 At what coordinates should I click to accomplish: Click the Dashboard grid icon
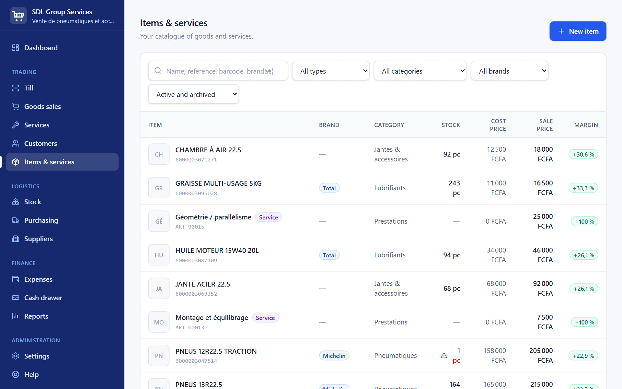point(16,48)
